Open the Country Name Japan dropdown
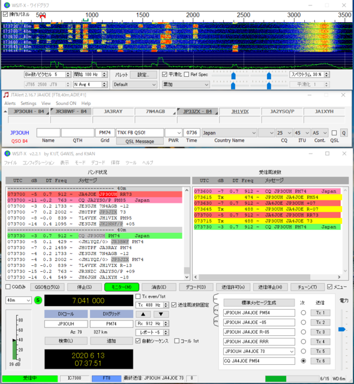The image size is (354, 384). (229, 133)
